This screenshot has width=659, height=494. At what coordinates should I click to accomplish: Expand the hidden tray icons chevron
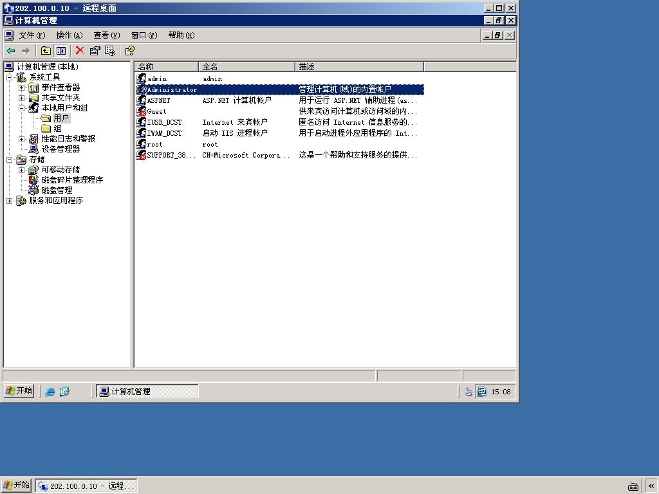click(651, 486)
